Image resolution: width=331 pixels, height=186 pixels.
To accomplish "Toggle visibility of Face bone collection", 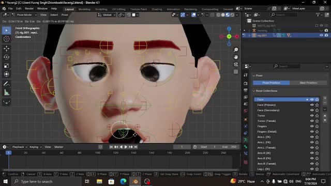I will (312, 100).
